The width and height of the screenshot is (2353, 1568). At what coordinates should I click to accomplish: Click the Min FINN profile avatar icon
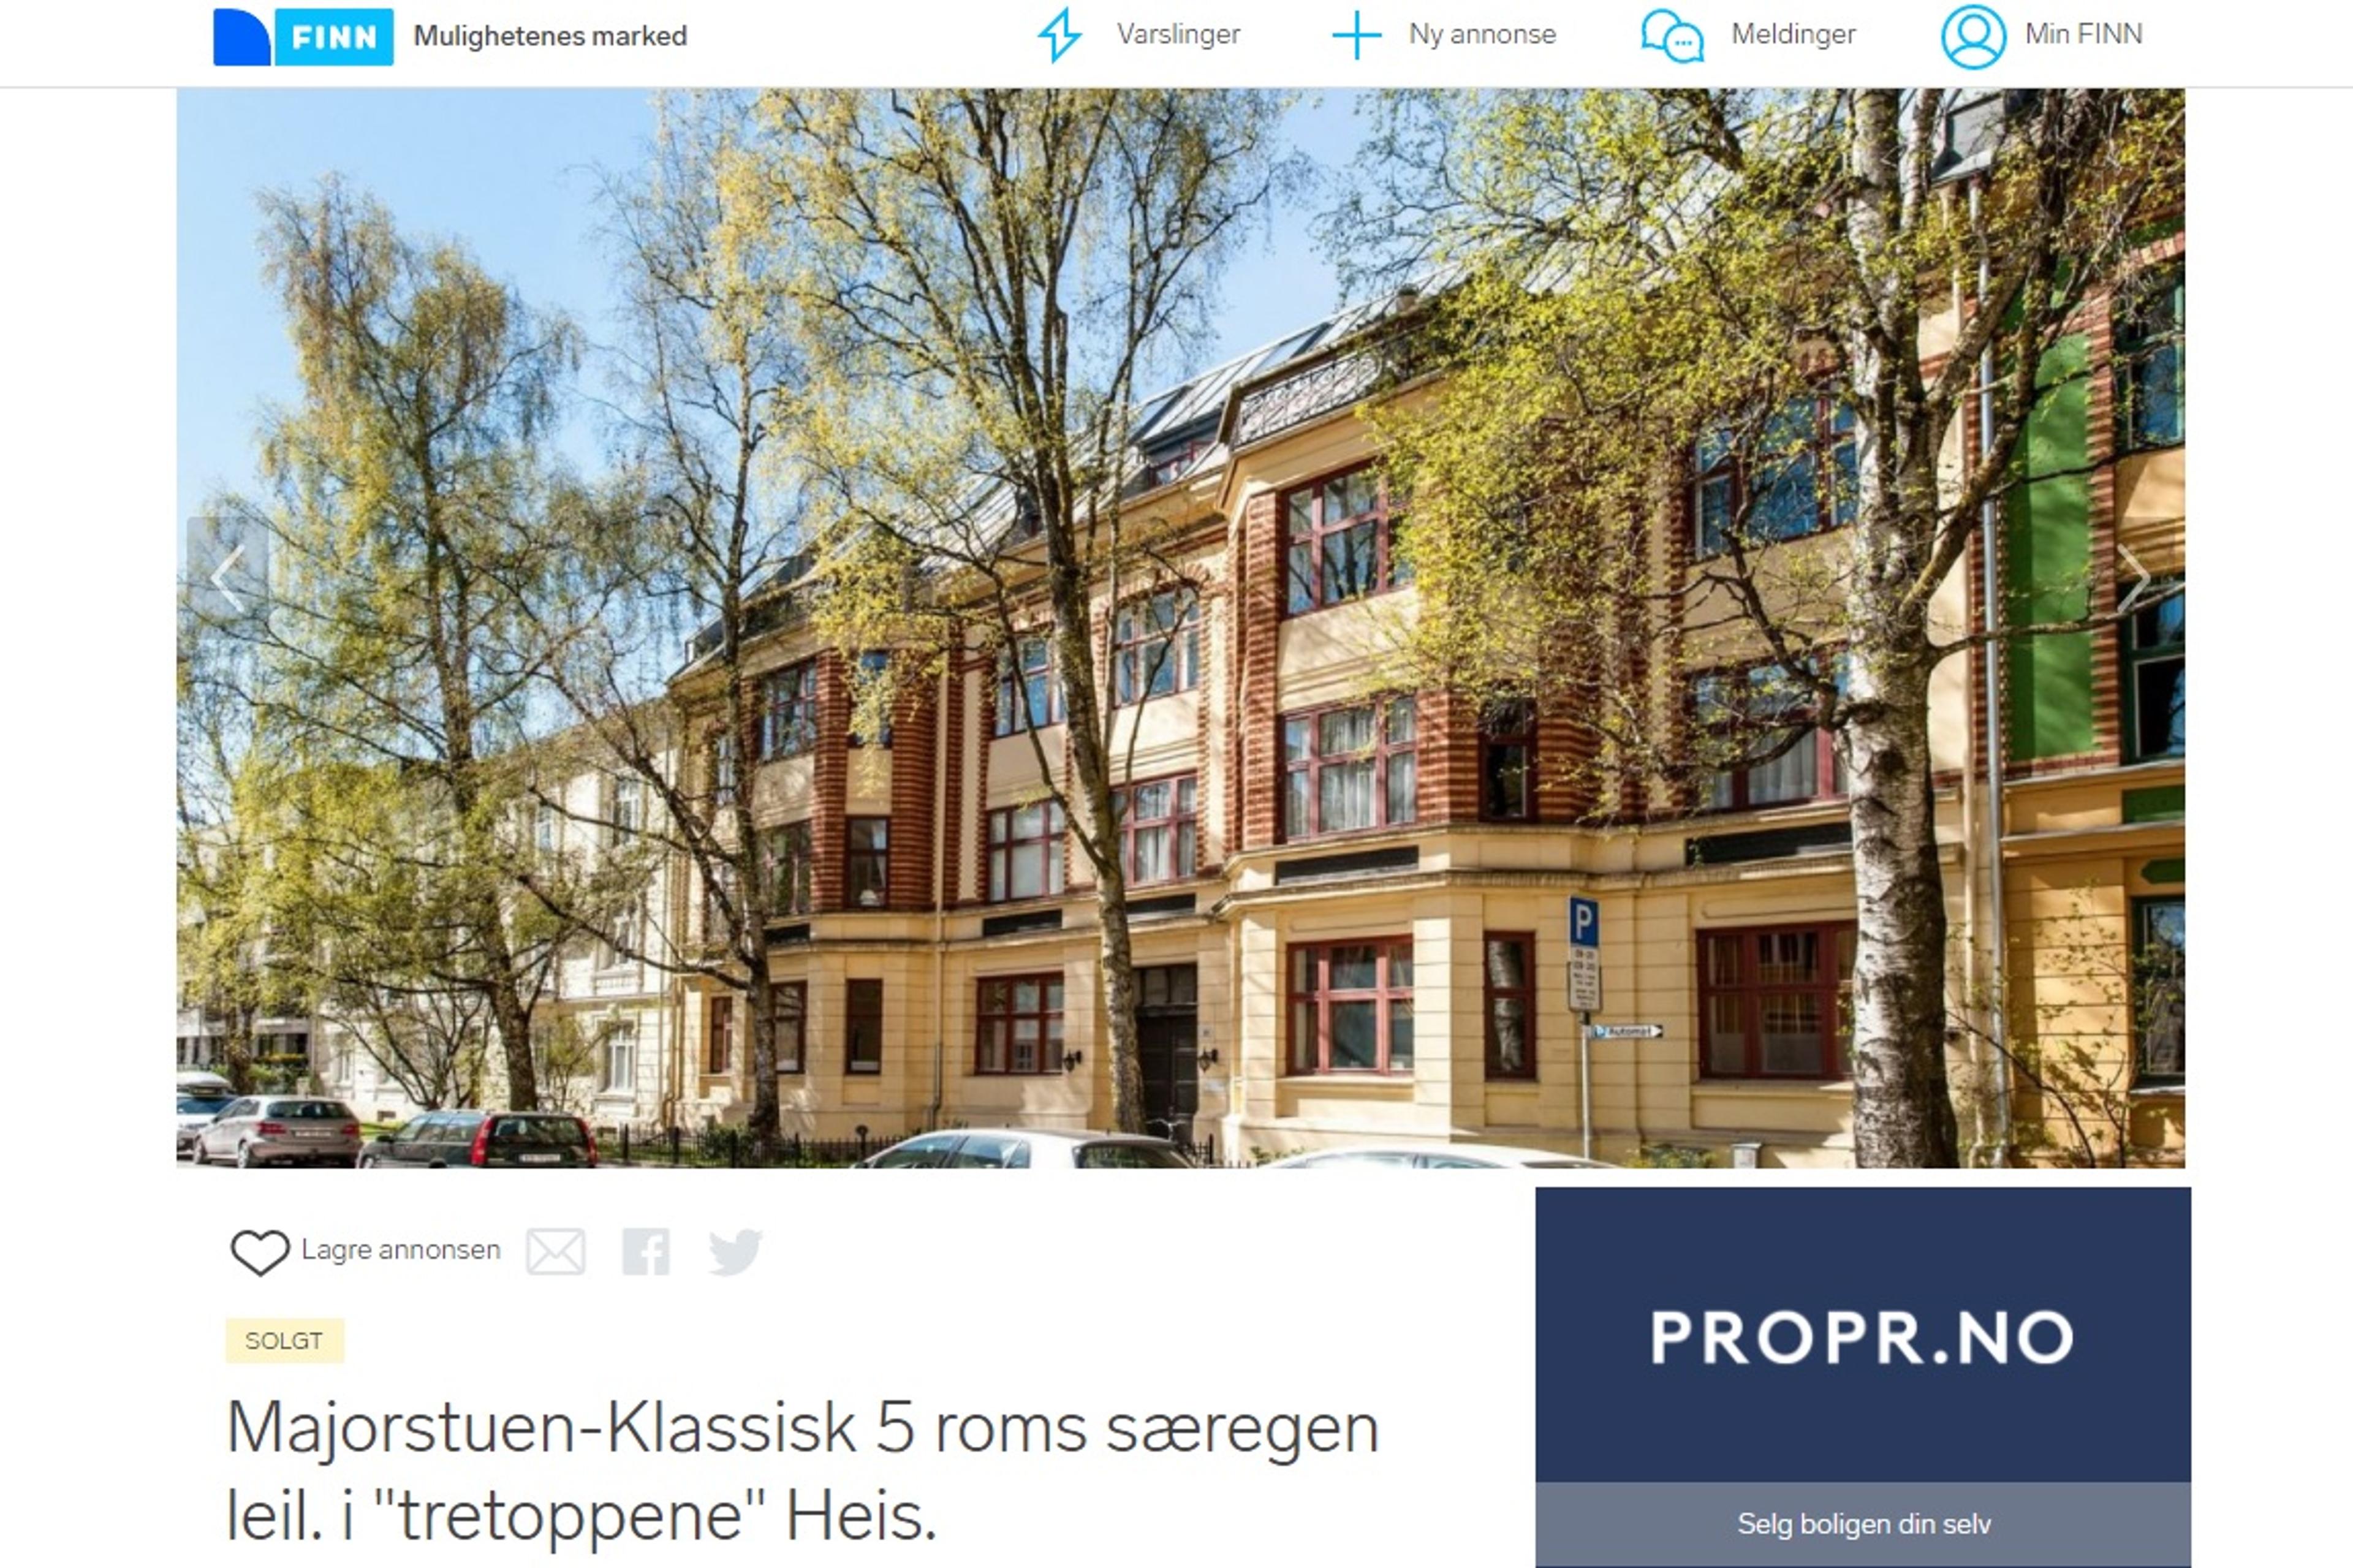[x=1973, y=36]
